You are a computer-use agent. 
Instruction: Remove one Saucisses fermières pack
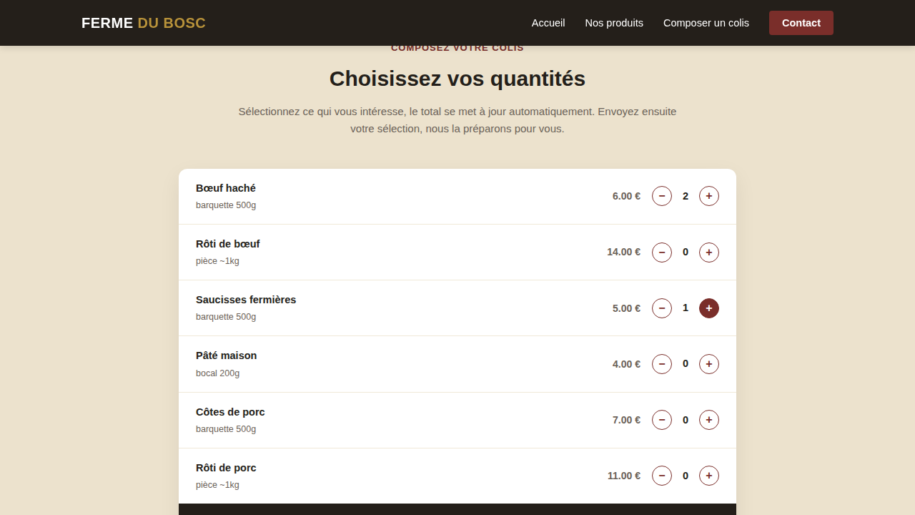pos(662,308)
